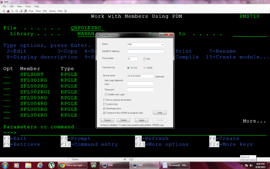270x169 pixels.
Task: Click the connect session toolbar icon
Action: (x=4, y=11)
